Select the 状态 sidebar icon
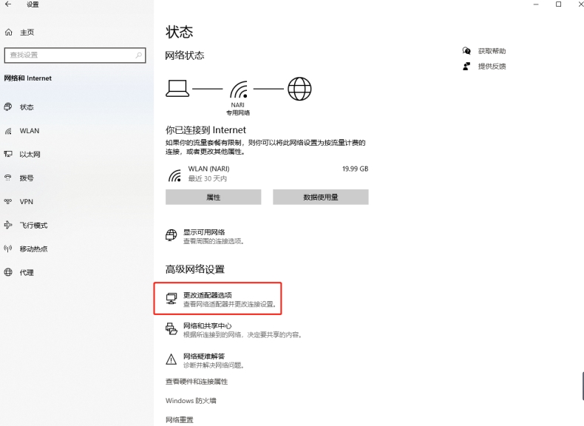The width and height of the screenshot is (584, 426). click(8, 107)
